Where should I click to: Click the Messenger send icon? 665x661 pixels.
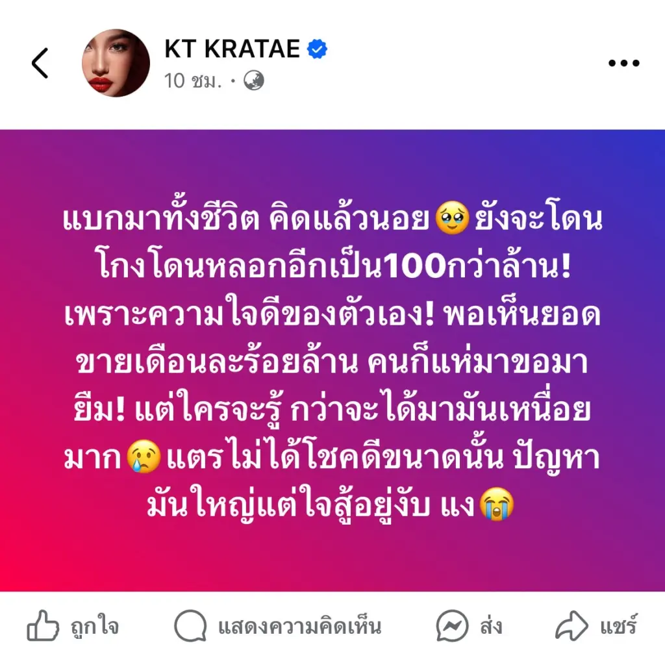pyautogui.click(x=453, y=626)
